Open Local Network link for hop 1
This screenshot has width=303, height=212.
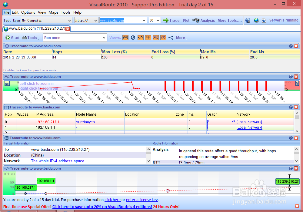249,128
